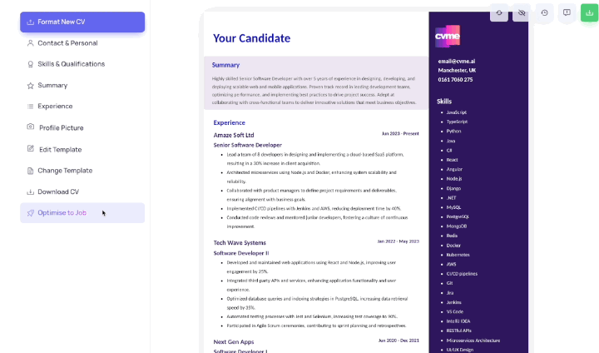The height and width of the screenshot is (353, 599).
Task: Open Edit Template option
Action: tap(60, 149)
